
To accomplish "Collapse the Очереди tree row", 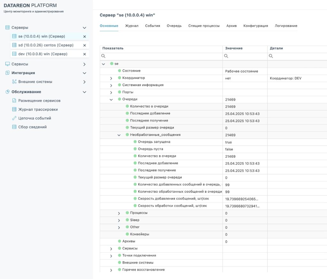I will point(111,99).
